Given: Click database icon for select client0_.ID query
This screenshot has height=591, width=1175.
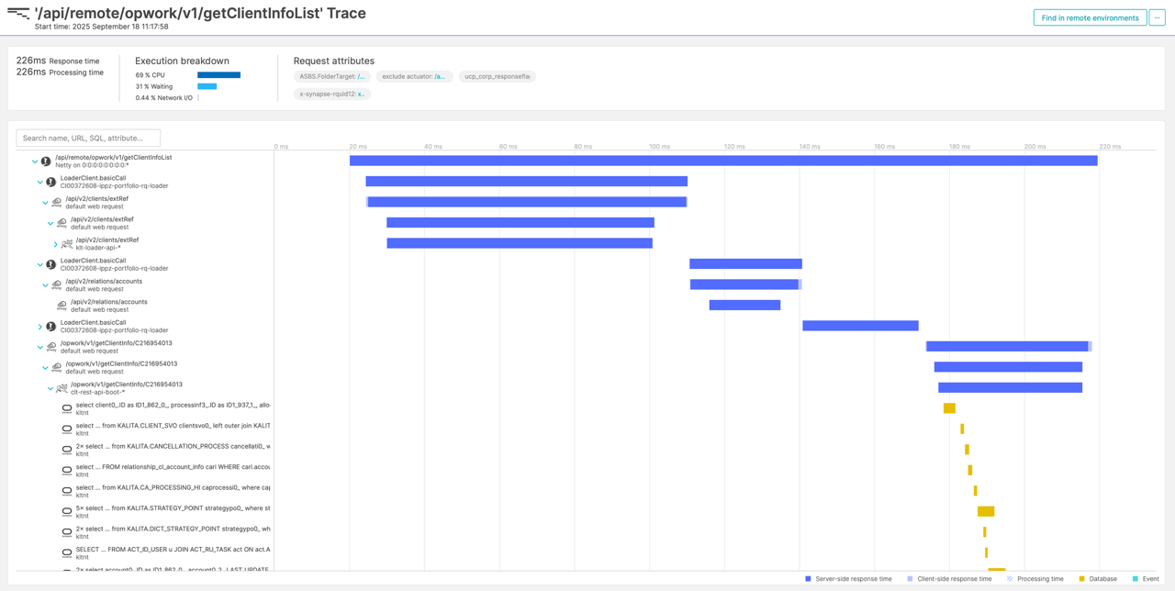Looking at the screenshot, I should 67,408.
